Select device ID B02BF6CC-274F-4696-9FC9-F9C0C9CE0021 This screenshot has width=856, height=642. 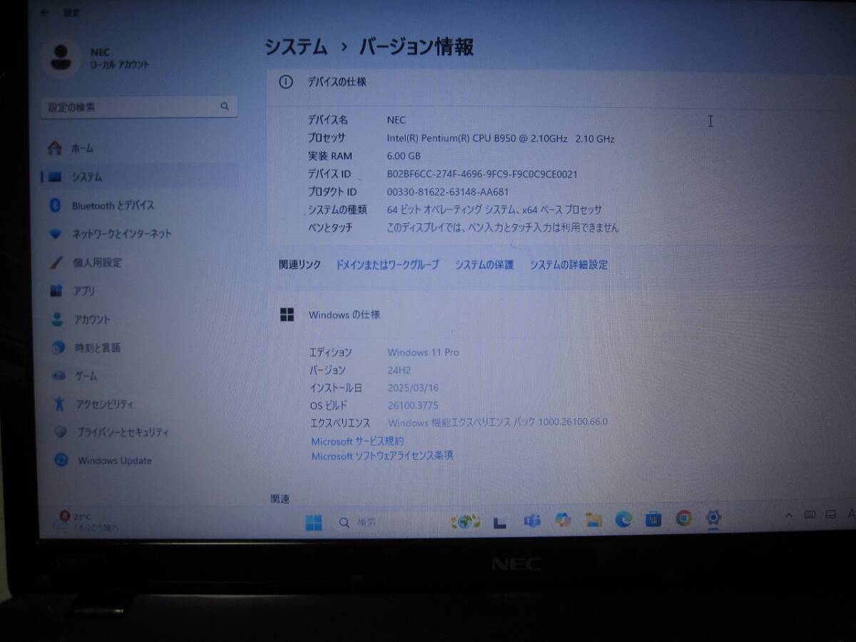point(482,174)
